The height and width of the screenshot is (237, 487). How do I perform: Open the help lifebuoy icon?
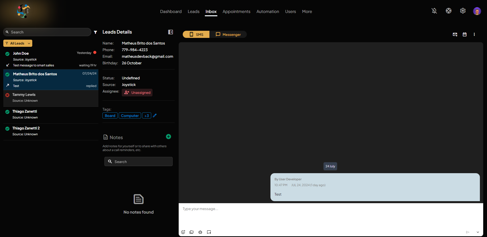pos(448,11)
